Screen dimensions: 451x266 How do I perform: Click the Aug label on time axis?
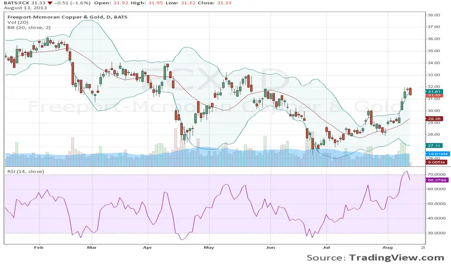point(388,247)
